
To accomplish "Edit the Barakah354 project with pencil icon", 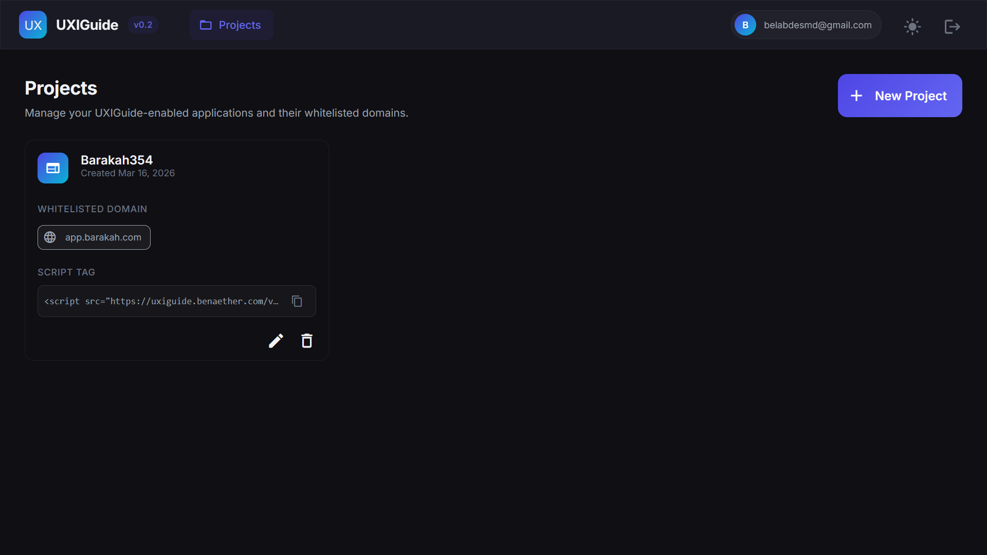I will coord(276,341).
